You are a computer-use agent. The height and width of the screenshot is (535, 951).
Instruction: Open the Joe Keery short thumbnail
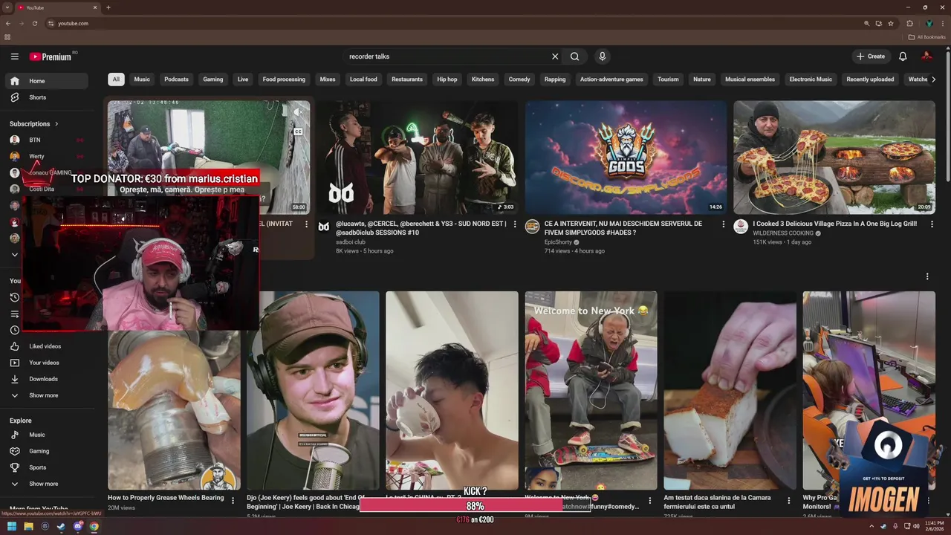click(x=313, y=391)
